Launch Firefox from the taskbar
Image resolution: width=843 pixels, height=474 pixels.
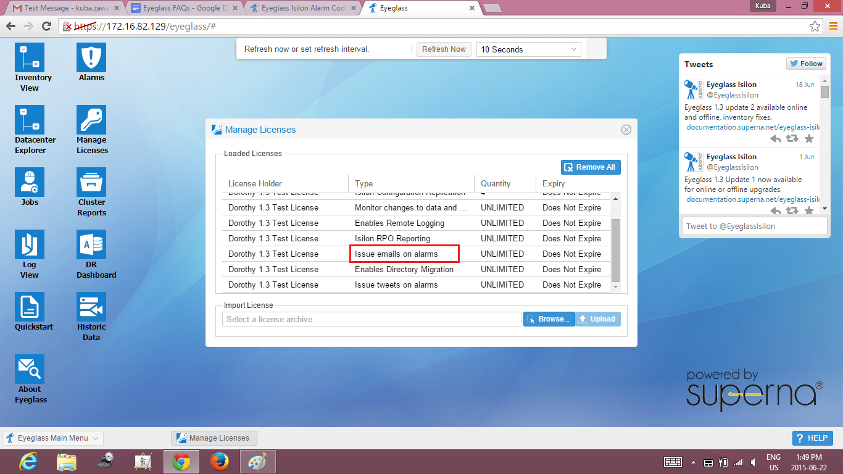click(220, 462)
